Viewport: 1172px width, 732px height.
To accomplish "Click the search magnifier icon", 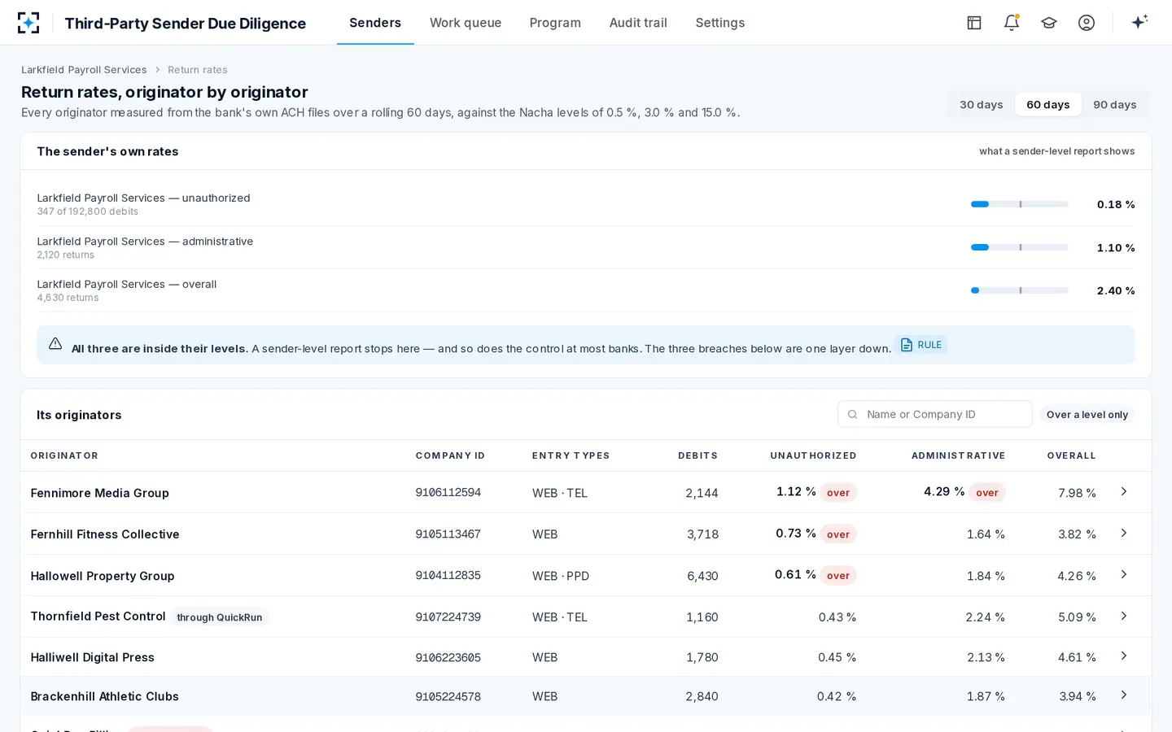I will point(852,415).
